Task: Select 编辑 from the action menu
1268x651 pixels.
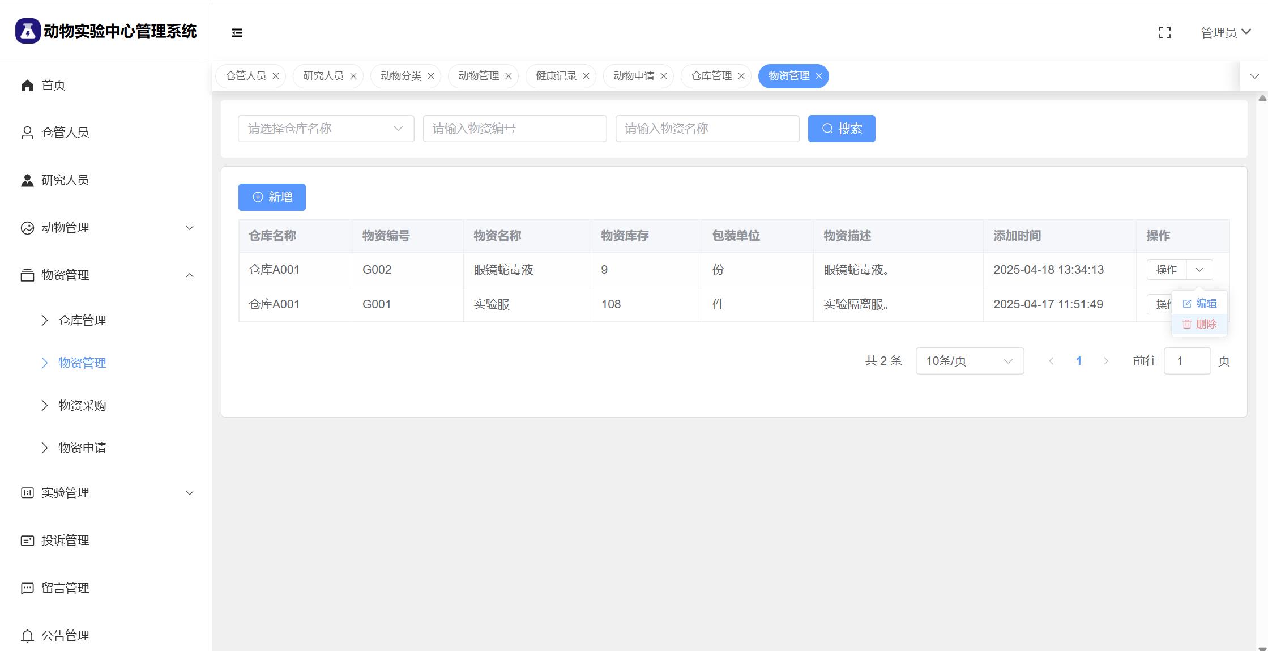Action: (x=1200, y=304)
